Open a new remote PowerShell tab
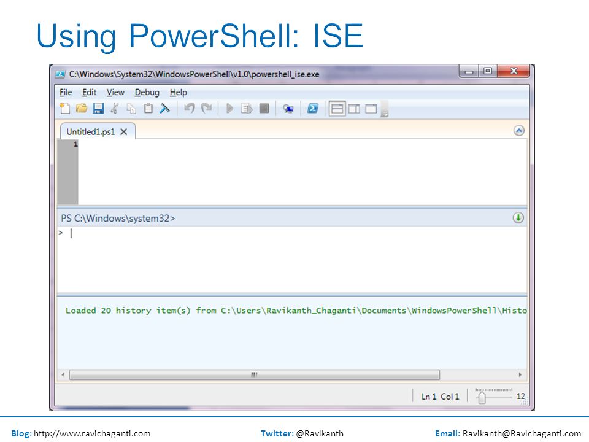The height and width of the screenshot is (442, 589). tap(288, 109)
